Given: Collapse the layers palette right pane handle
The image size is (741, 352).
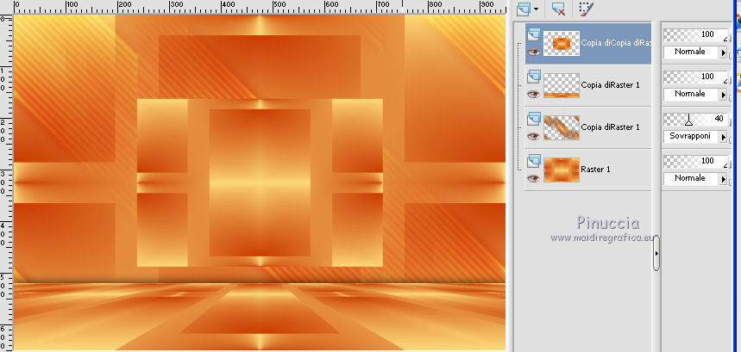Looking at the screenshot, I should 656,253.
